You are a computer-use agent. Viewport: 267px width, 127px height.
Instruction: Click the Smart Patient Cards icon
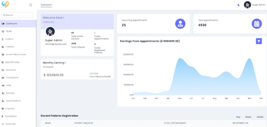(x=3, y=54)
